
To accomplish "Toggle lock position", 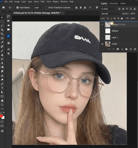I will click(x=115, y=18).
